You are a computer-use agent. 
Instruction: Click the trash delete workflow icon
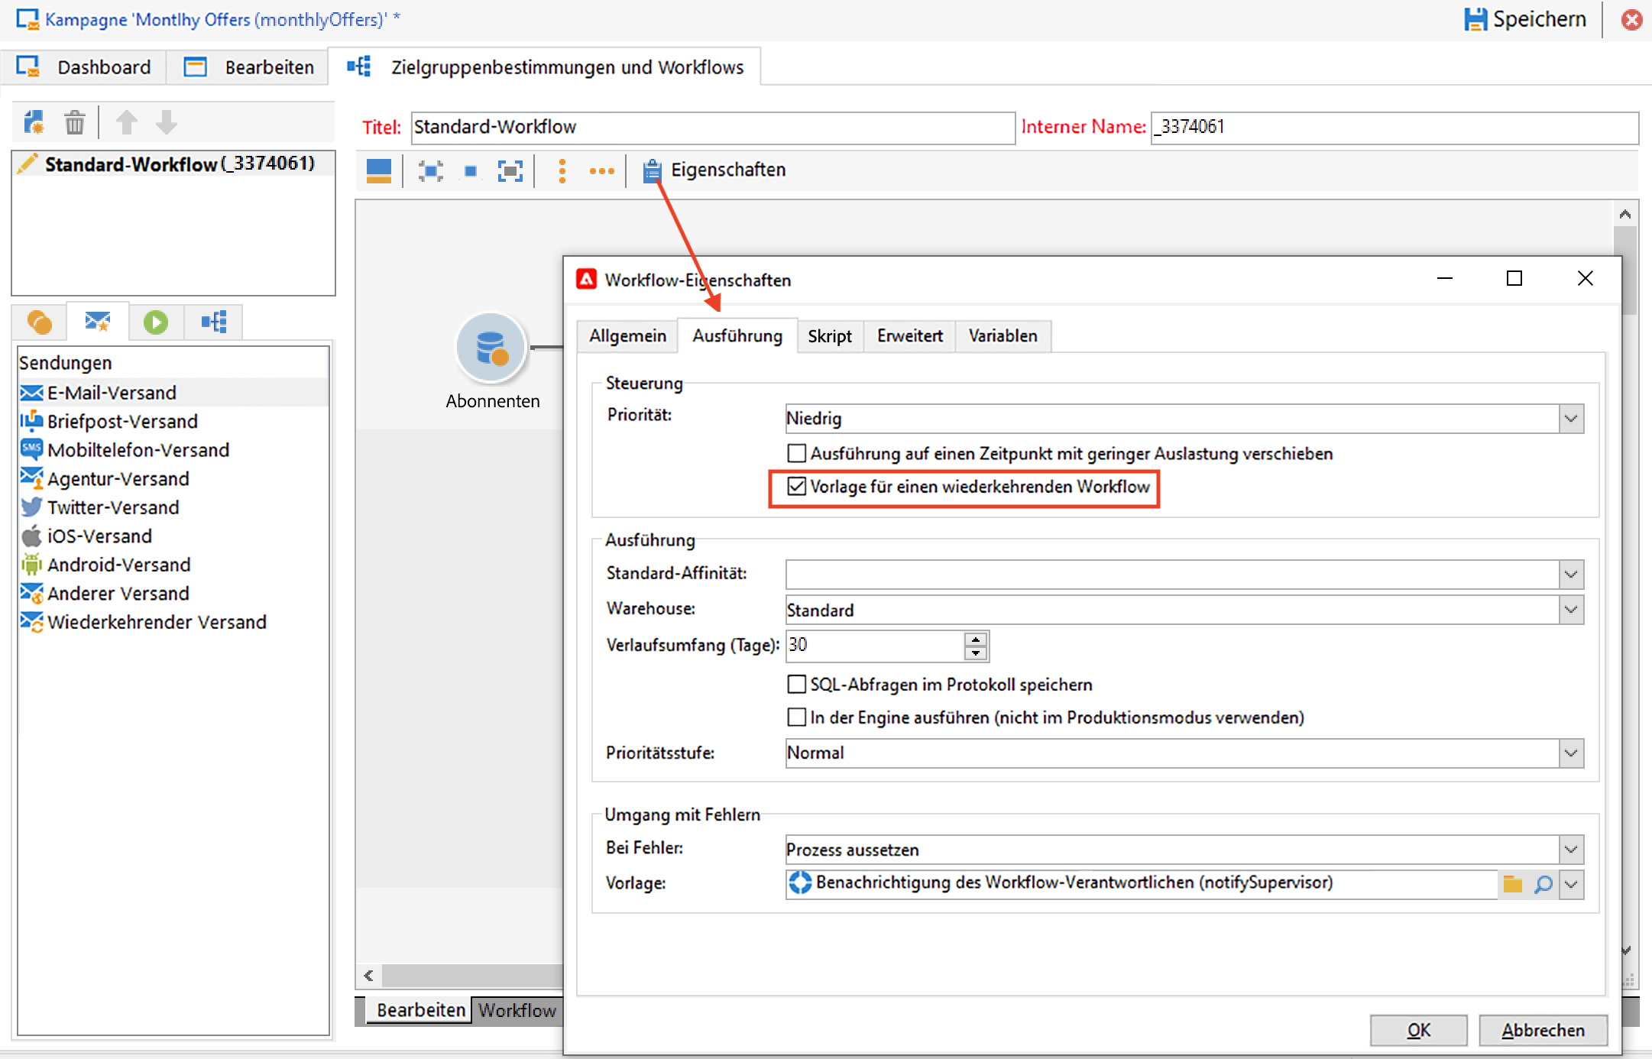(x=74, y=122)
